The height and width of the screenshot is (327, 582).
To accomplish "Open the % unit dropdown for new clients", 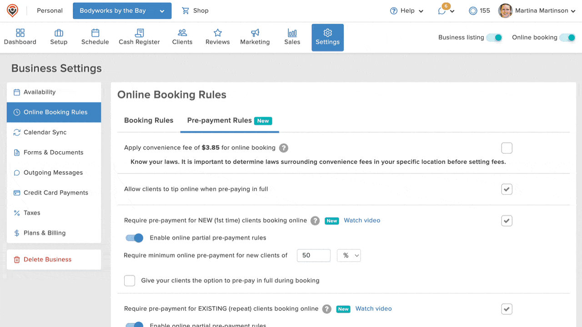I will pyautogui.click(x=349, y=256).
